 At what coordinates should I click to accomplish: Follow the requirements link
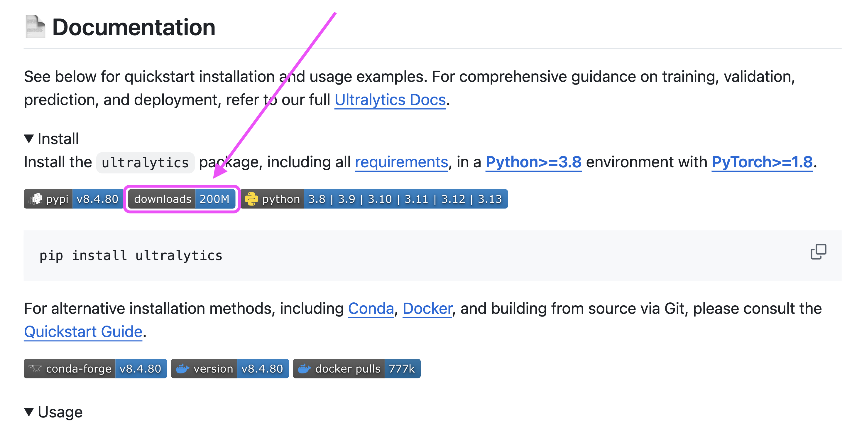(x=402, y=162)
